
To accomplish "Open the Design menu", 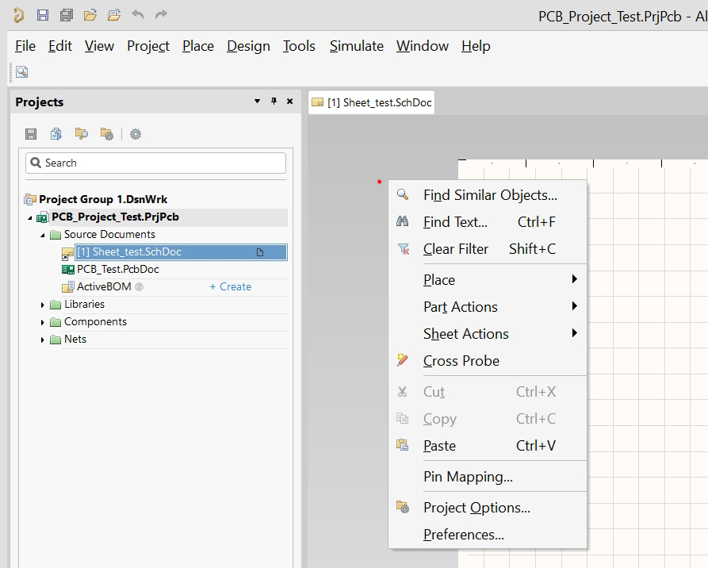I will 248,46.
